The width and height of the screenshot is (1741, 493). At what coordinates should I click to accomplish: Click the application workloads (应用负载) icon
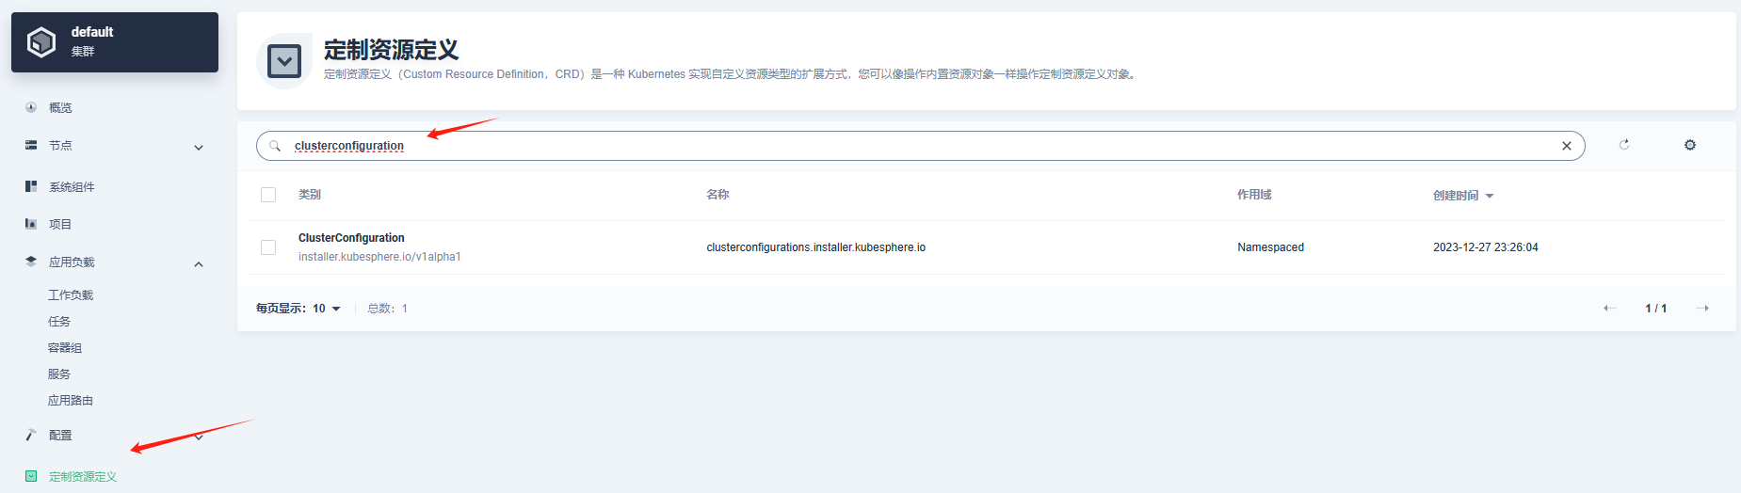pyautogui.click(x=31, y=262)
